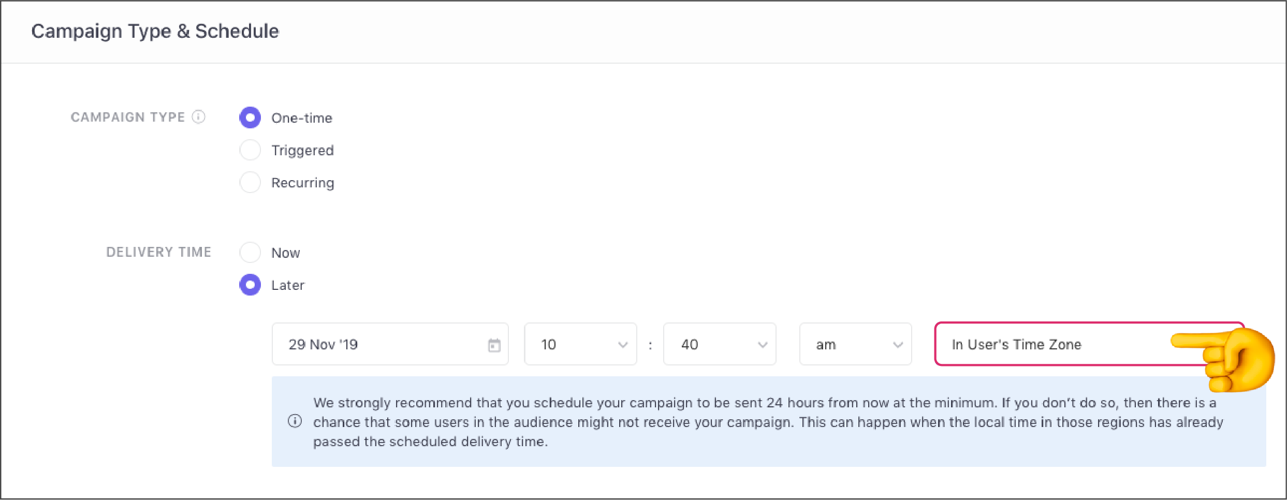Click the Recurring option label text
The image size is (1287, 500).
(302, 182)
